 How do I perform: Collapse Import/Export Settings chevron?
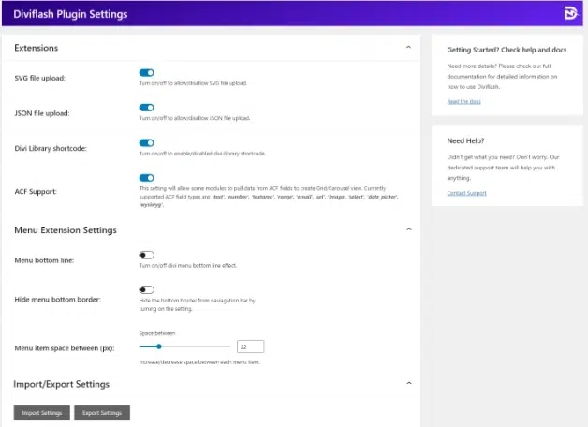tap(409, 383)
